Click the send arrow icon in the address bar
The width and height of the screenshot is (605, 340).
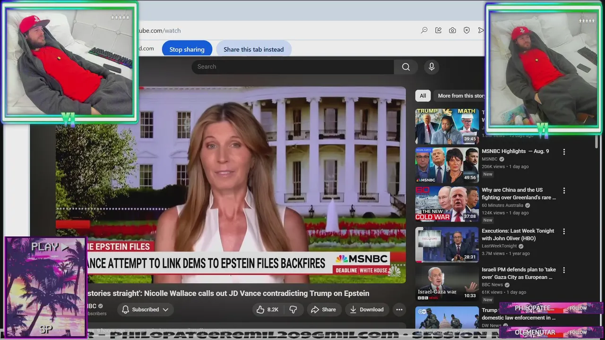tap(481, 30)
